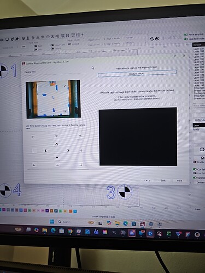Select the bright blue last swatch in the palette
This screenshot has width=205, height=273.
75,211
